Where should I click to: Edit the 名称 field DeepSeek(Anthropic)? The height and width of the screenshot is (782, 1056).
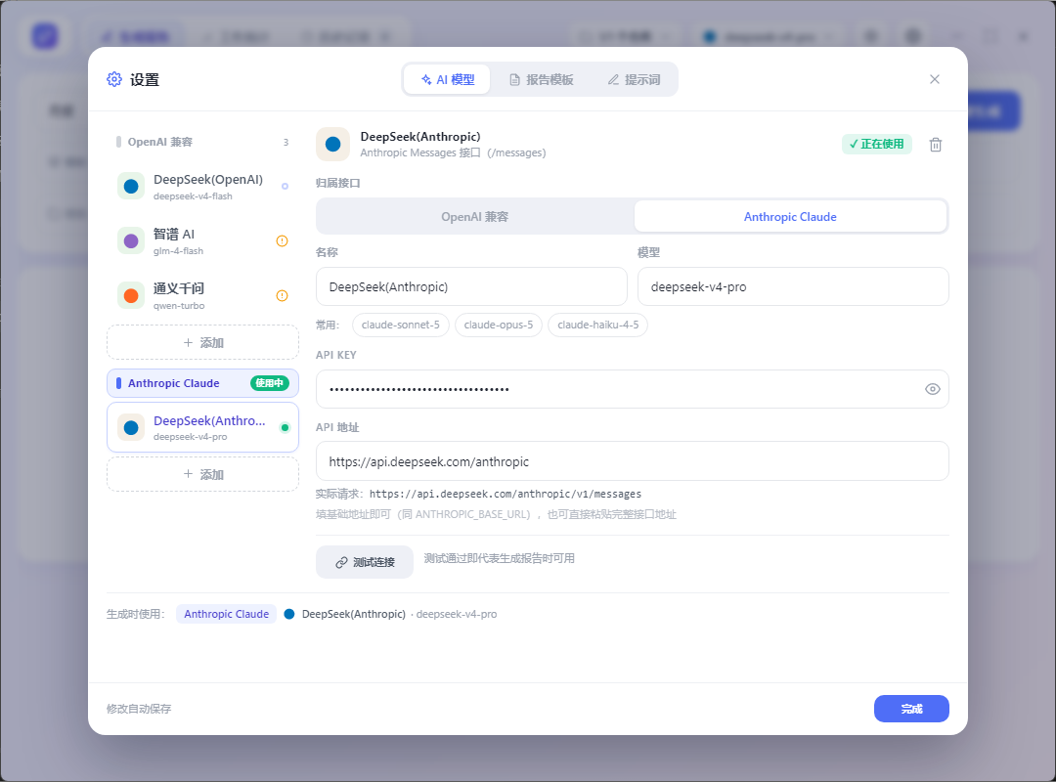471,287
